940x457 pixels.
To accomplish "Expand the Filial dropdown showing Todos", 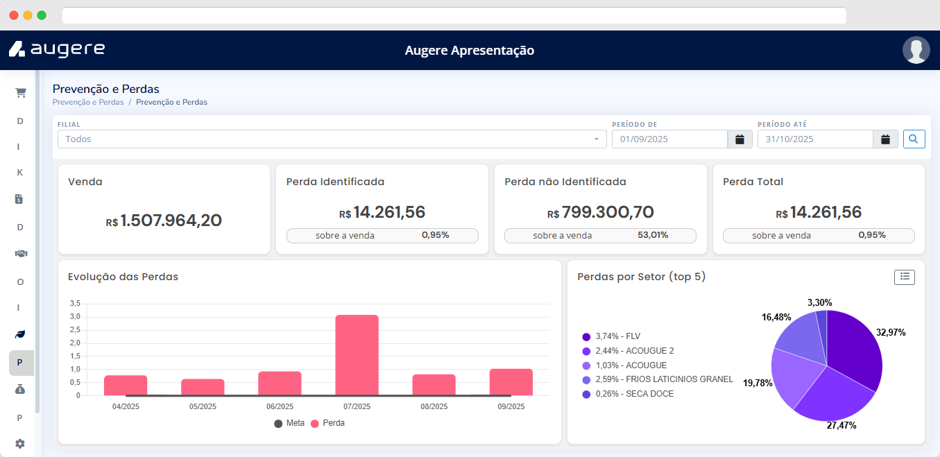I will [330, 139].
